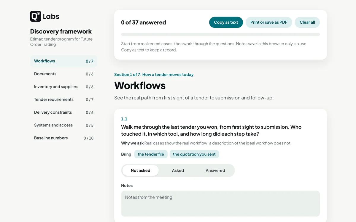This screenshot has height=222, width=356.
Task: Click into the Notes from the meeting field
Action: coord(220,204)
